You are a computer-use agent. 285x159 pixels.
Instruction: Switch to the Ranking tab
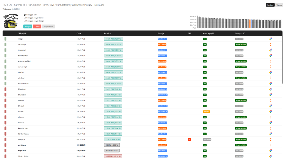(270, 5)
